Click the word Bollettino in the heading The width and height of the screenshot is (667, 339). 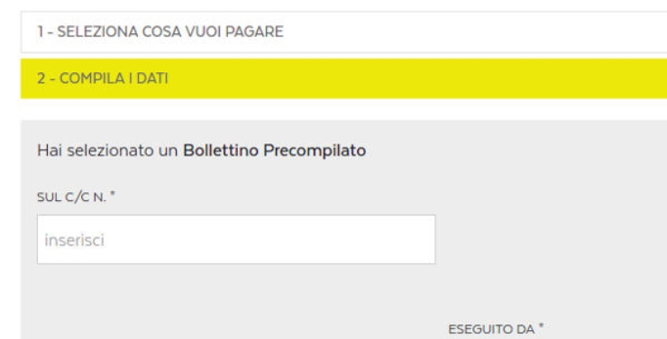pos(221,151)
